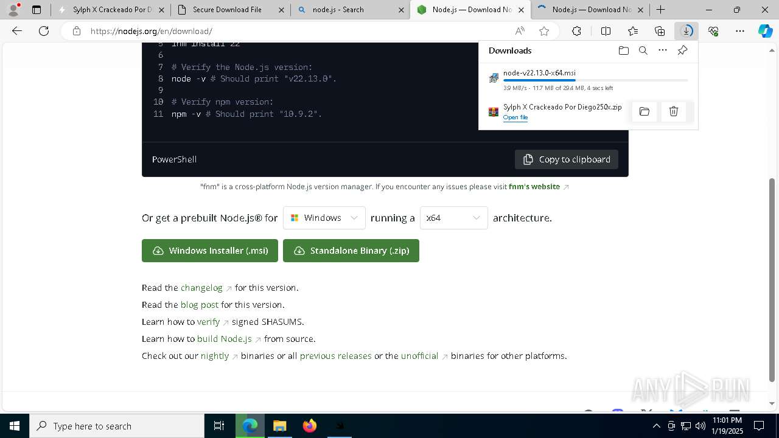779x438 pixels.
Task: Close the node.js - Search tab
Action: (x=401, y=10)
